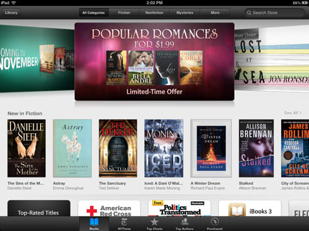Open The Sanctuary book cover

118,148
